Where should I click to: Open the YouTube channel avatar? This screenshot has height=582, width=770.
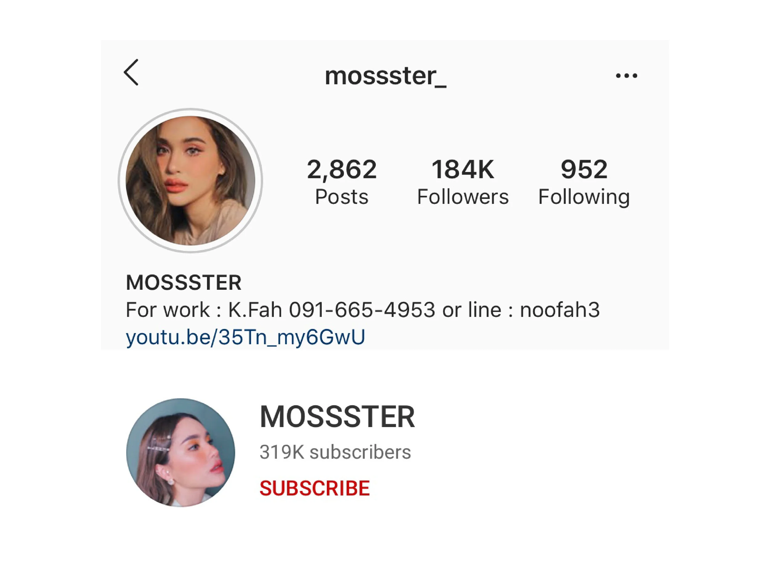click(x=180, y=452)
